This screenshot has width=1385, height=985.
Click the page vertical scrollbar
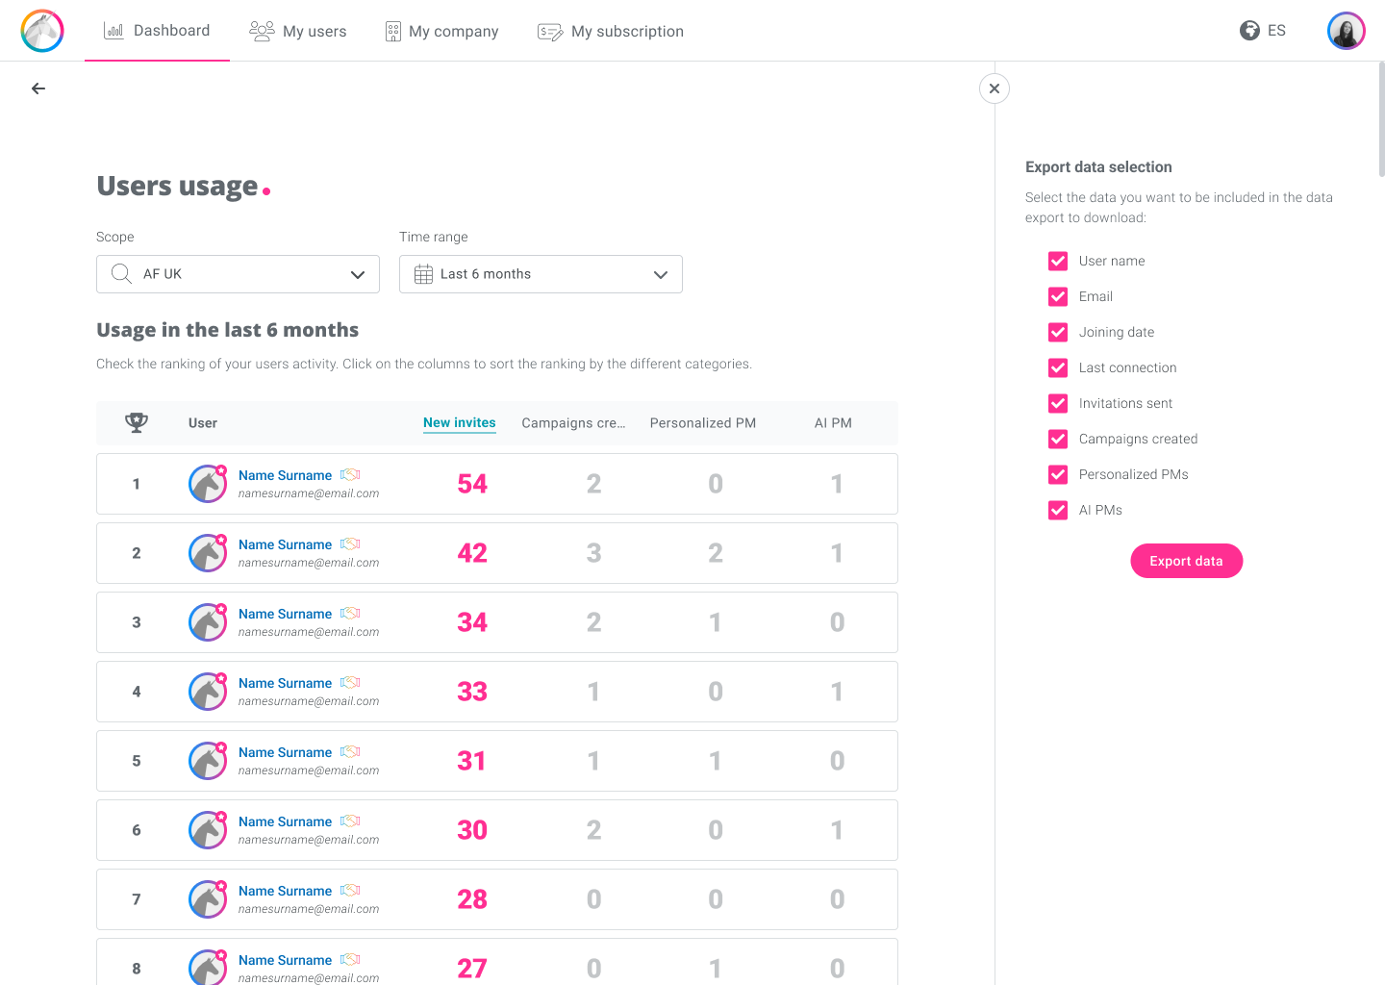click(1381, 119)
